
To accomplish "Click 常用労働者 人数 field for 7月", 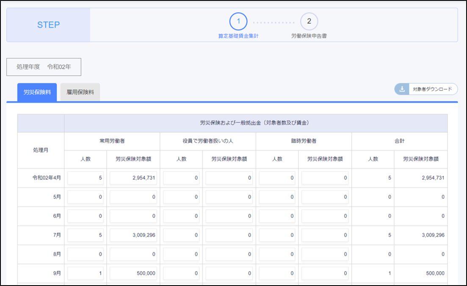I will pos(86,235).
